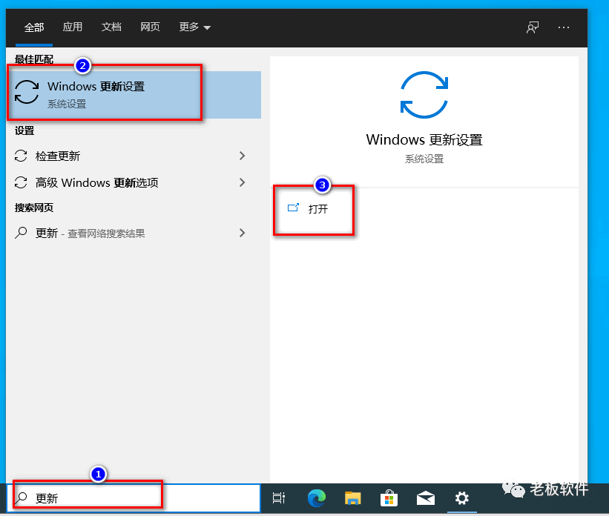Open Settings gear on the taskbar
Viewport: 609px width, 516px height.
[462, 498]
